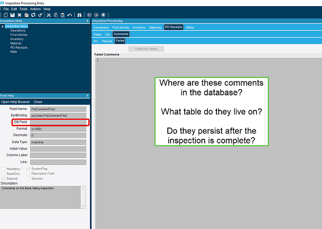The image size is (322, 229).
Task: Click the Format value field
Action: point(58,129)
